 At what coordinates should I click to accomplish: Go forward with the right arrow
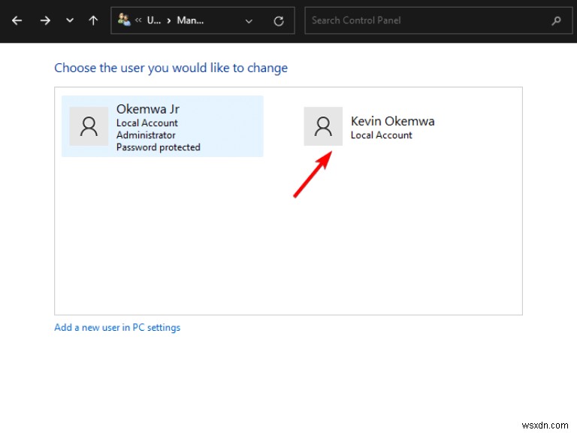[45, 20]
